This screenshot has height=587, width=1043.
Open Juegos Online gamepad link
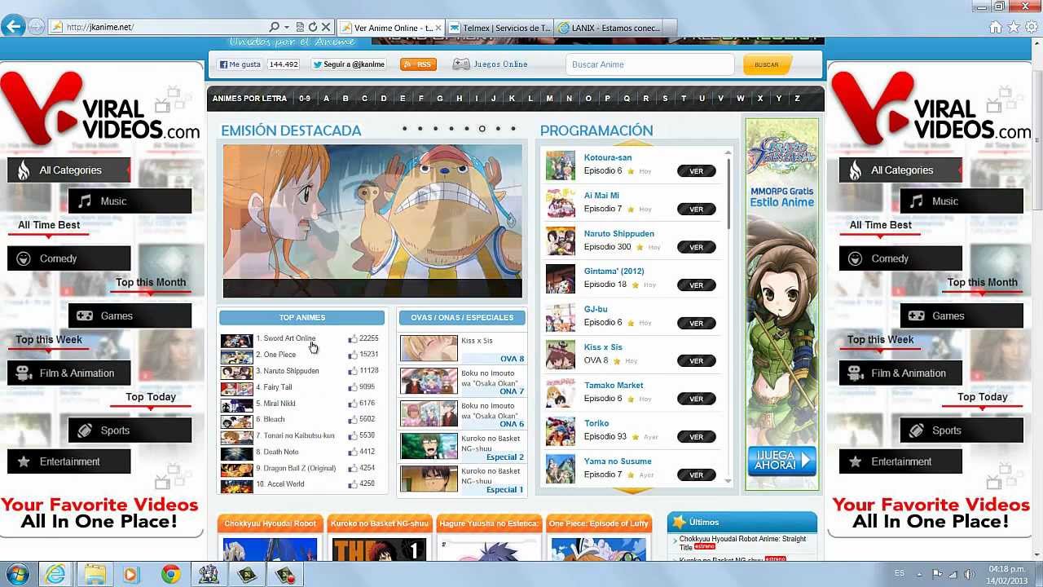pos(491,64)
